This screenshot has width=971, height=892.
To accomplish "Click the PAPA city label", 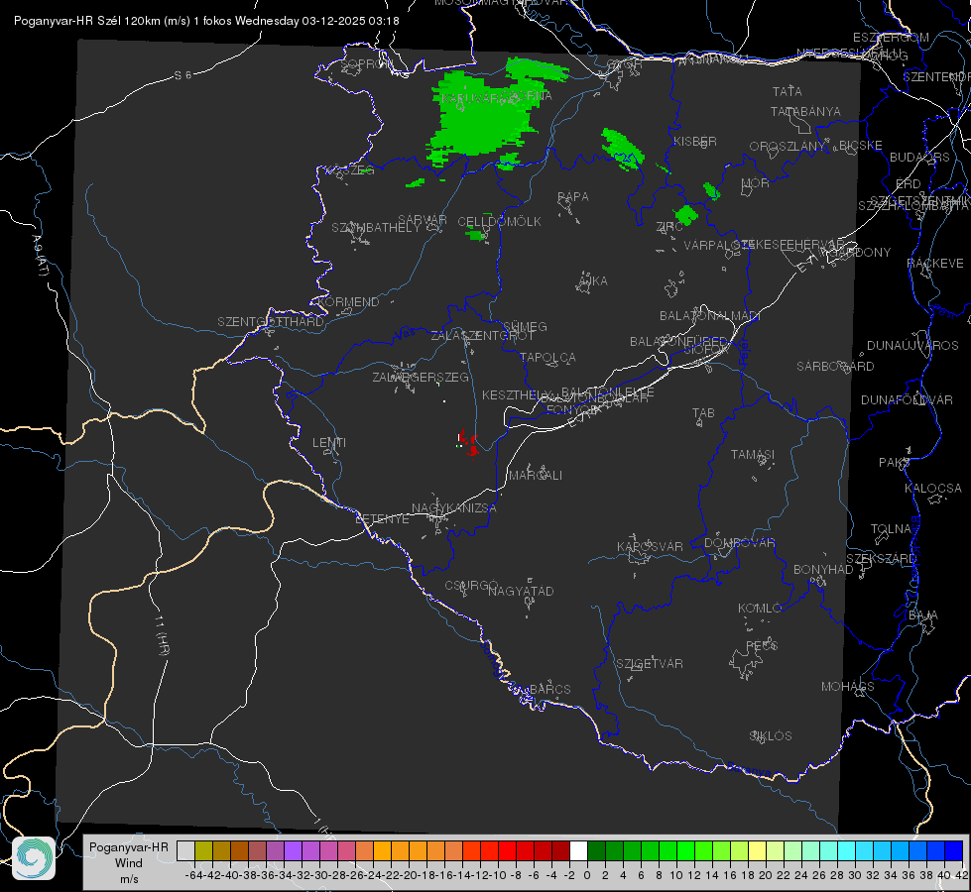I will (x=573, y=197).
